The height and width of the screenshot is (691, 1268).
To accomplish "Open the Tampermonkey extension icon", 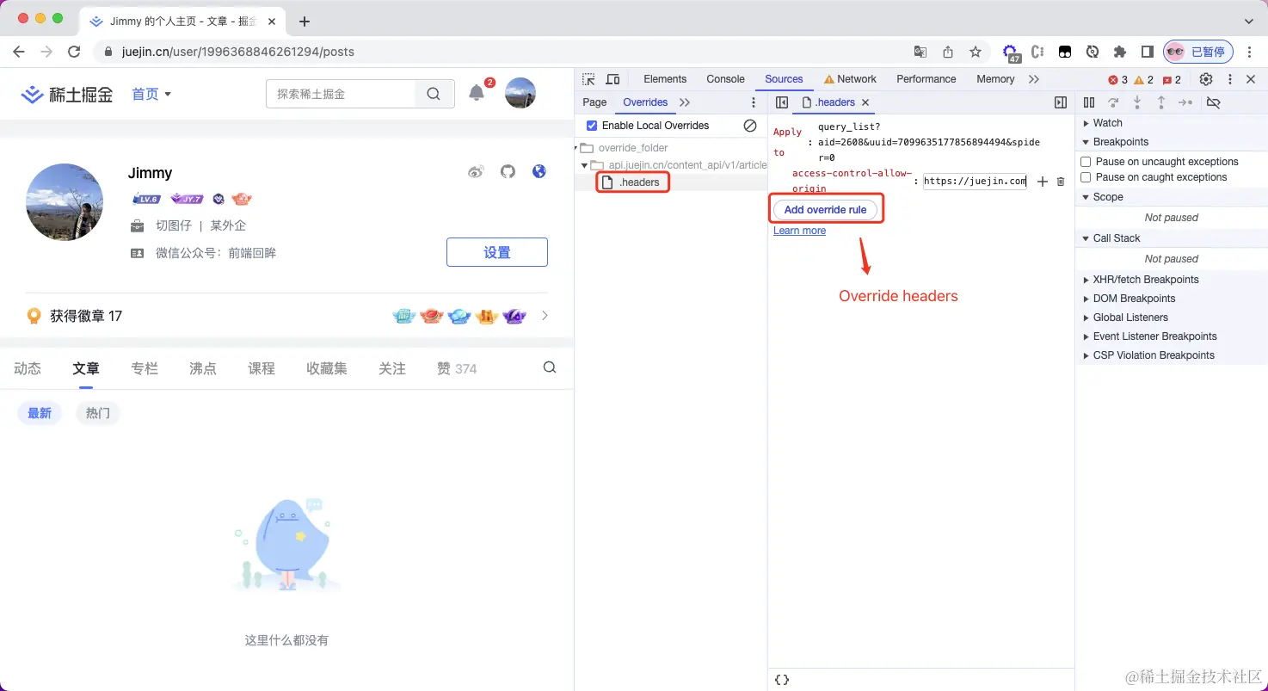I will pyautogui.click(x=1065, y=52).
